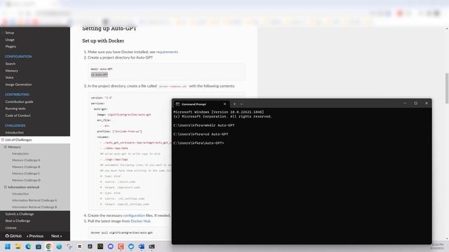Open the Contribution guide page

pos(19,101)
